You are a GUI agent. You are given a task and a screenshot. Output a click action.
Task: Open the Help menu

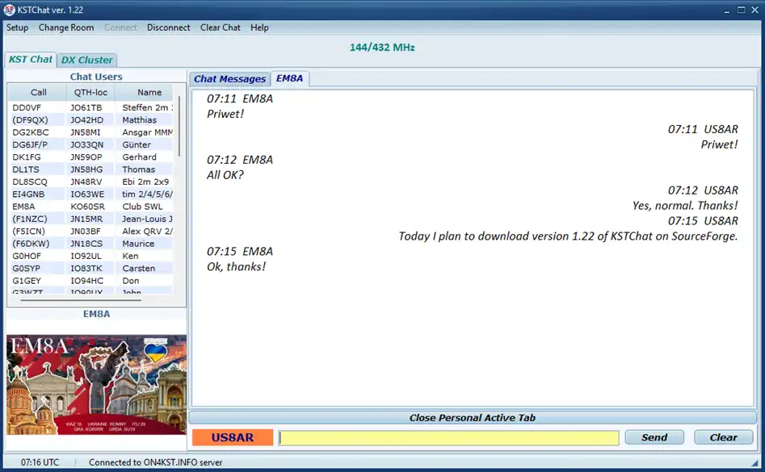(259, 27)
